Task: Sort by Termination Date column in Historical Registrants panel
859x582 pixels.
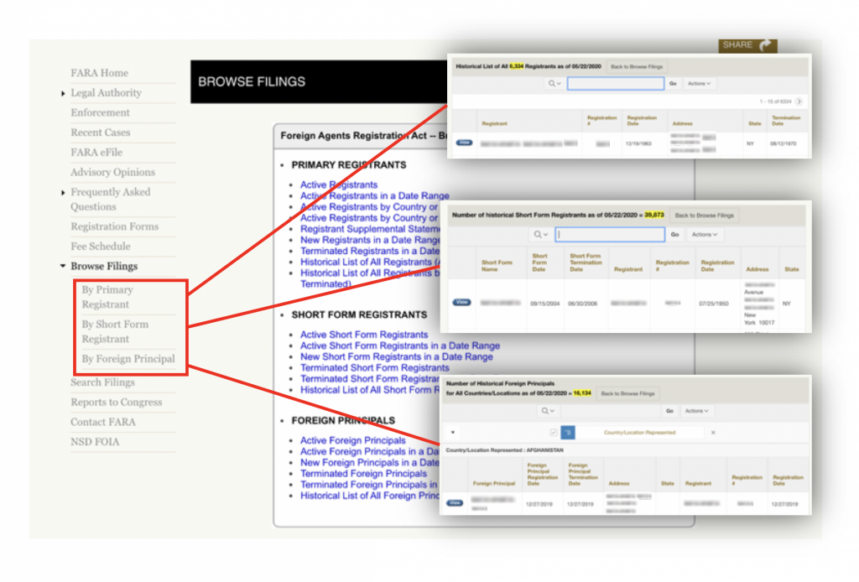Action: (x=785, y=121)
